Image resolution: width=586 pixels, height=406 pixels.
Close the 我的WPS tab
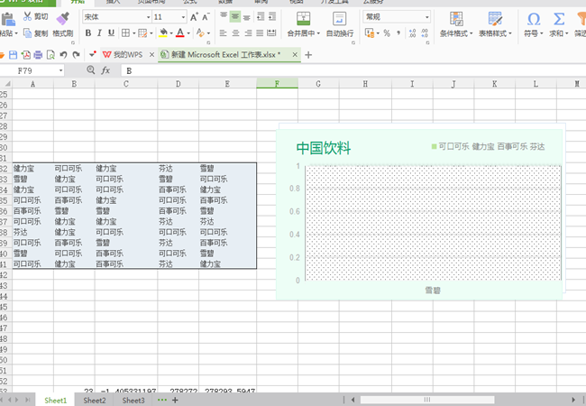click(x=151, y=55)
